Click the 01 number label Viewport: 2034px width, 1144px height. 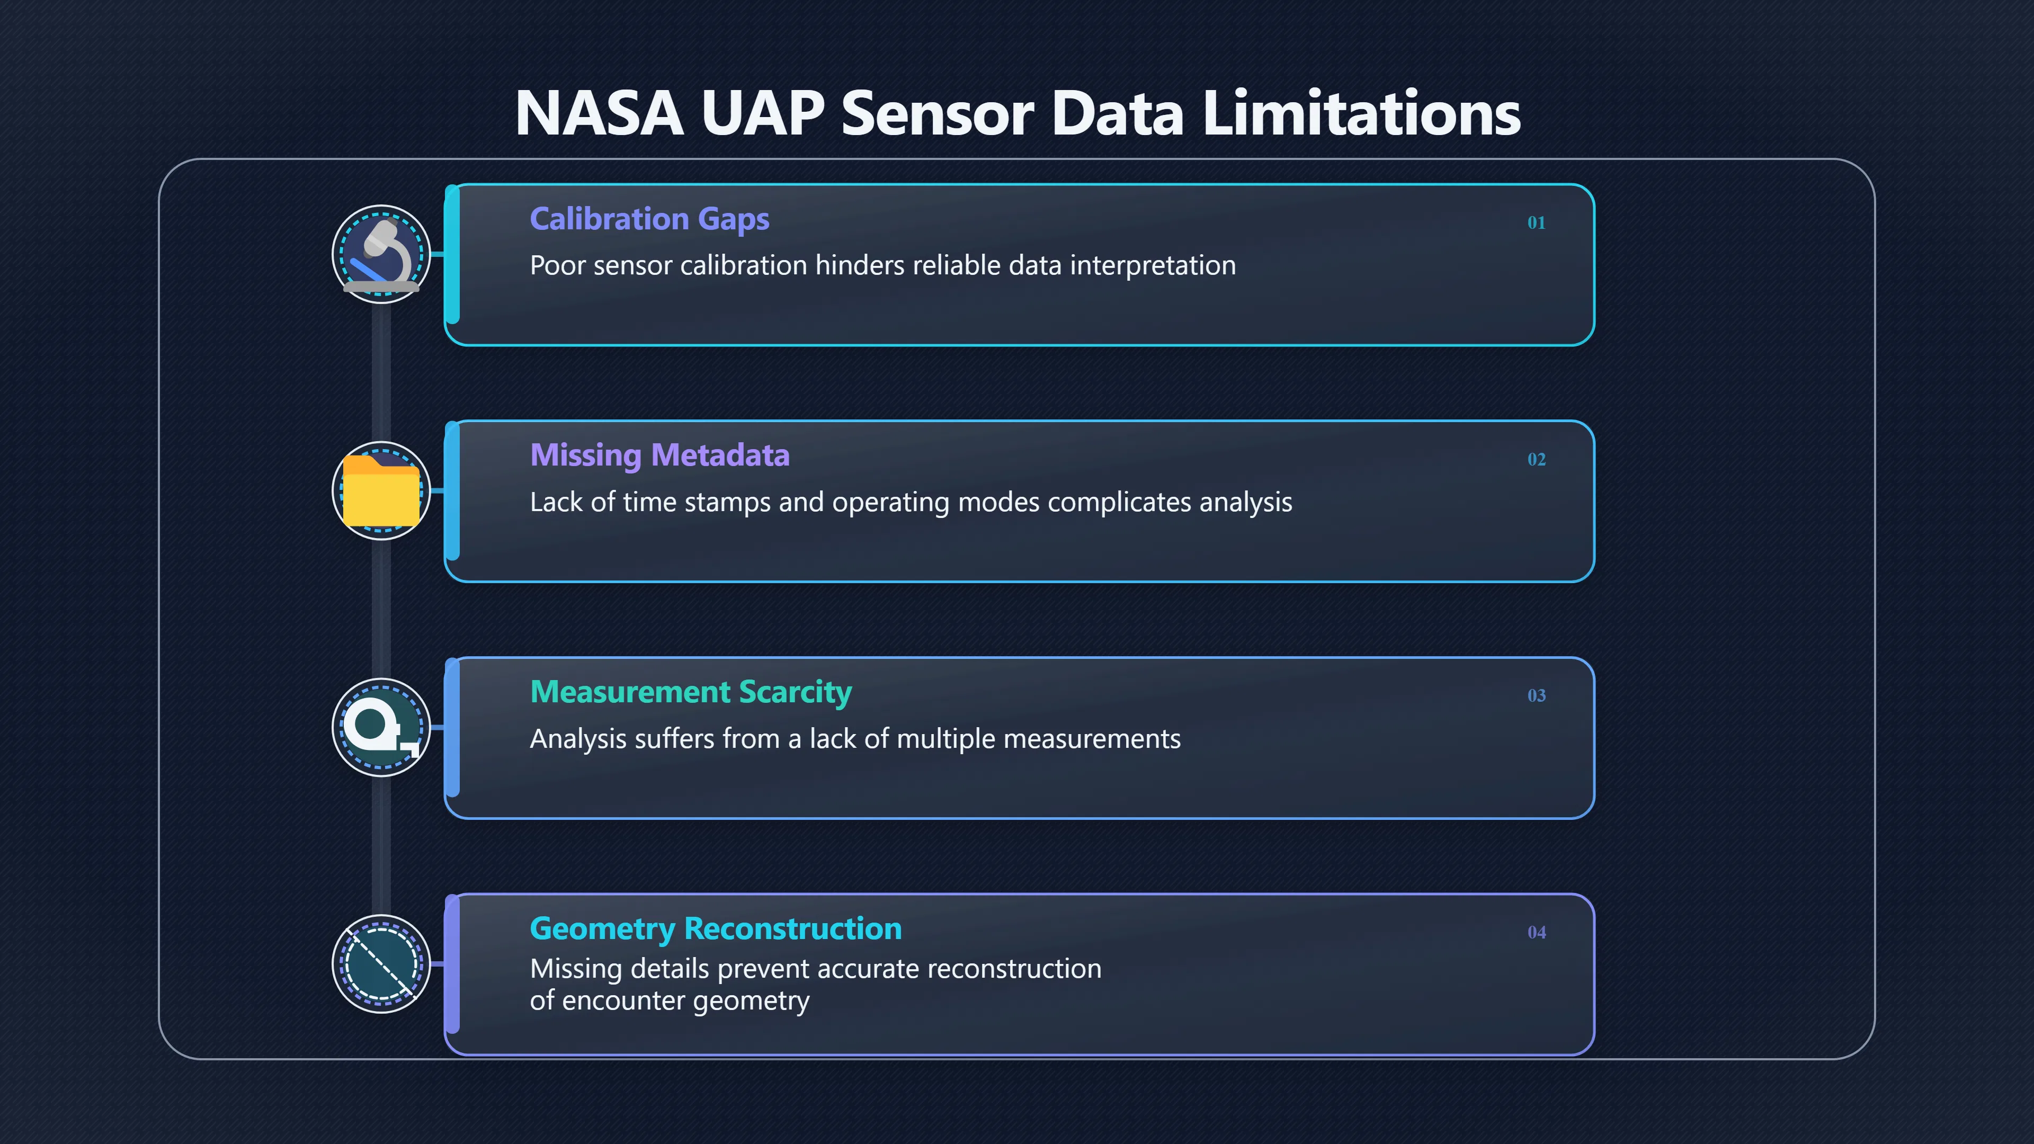point(1536,222)
